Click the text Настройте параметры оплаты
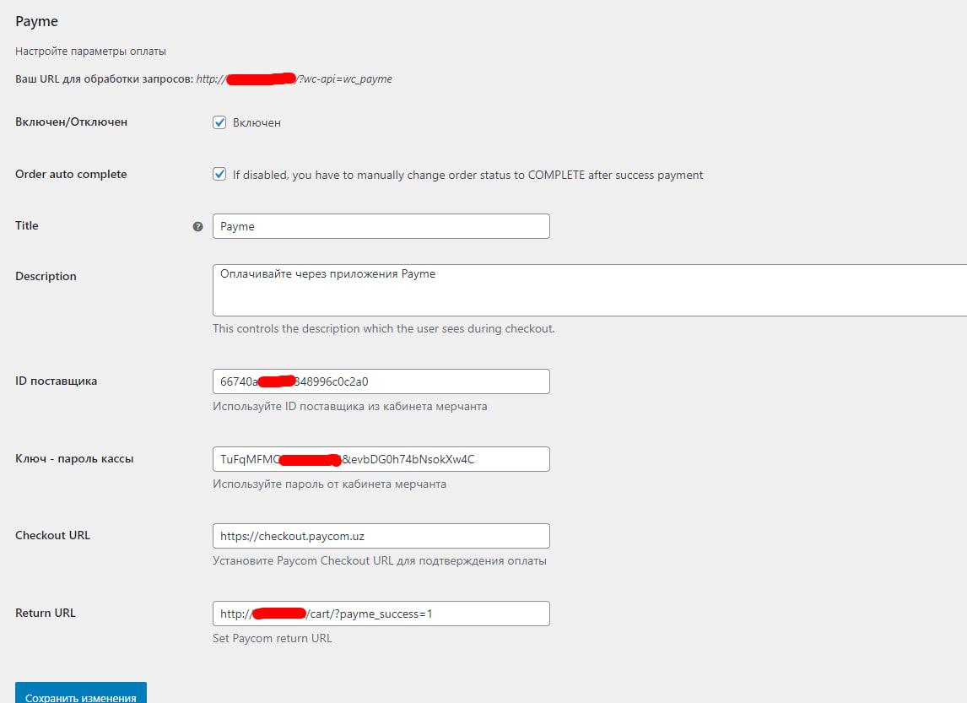Screen dimensions: 967x703 [x=90, y=51]
